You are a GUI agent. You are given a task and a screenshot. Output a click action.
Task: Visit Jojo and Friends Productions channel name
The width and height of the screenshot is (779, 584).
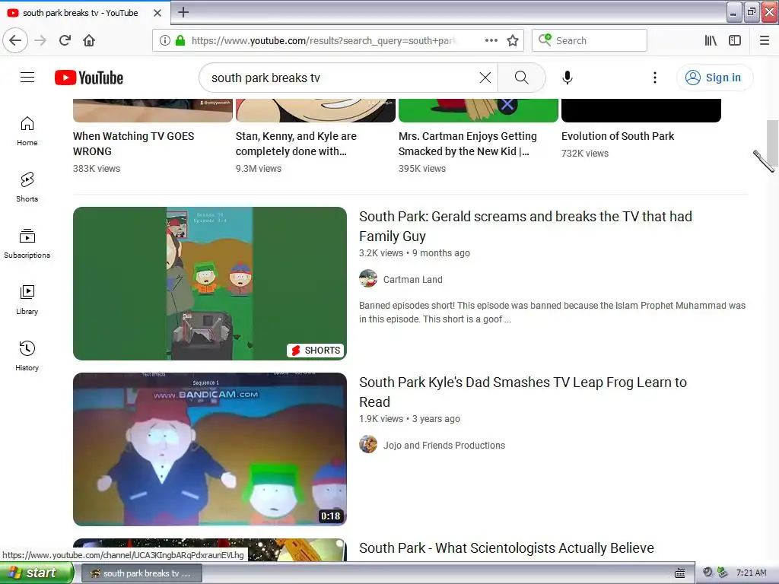[x=444, y=446]
